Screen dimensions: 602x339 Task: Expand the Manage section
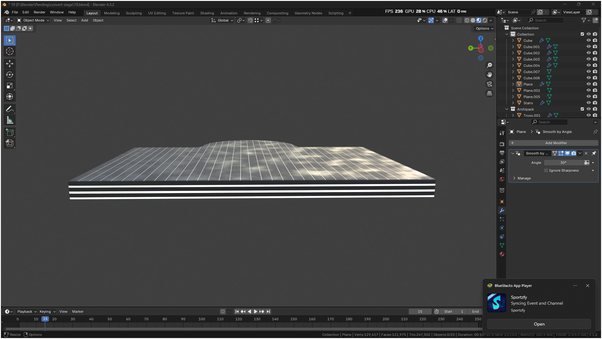coord(514,178)
